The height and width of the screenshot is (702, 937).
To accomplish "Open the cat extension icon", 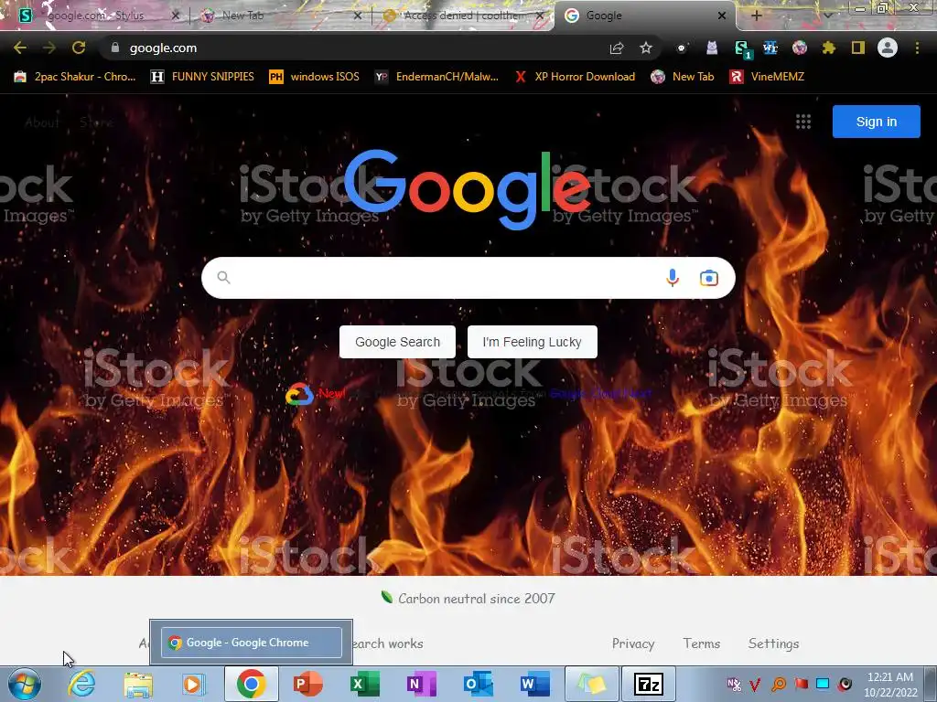I will click(x=712, y=48).
